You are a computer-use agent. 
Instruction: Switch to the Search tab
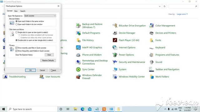pos(23,11)
